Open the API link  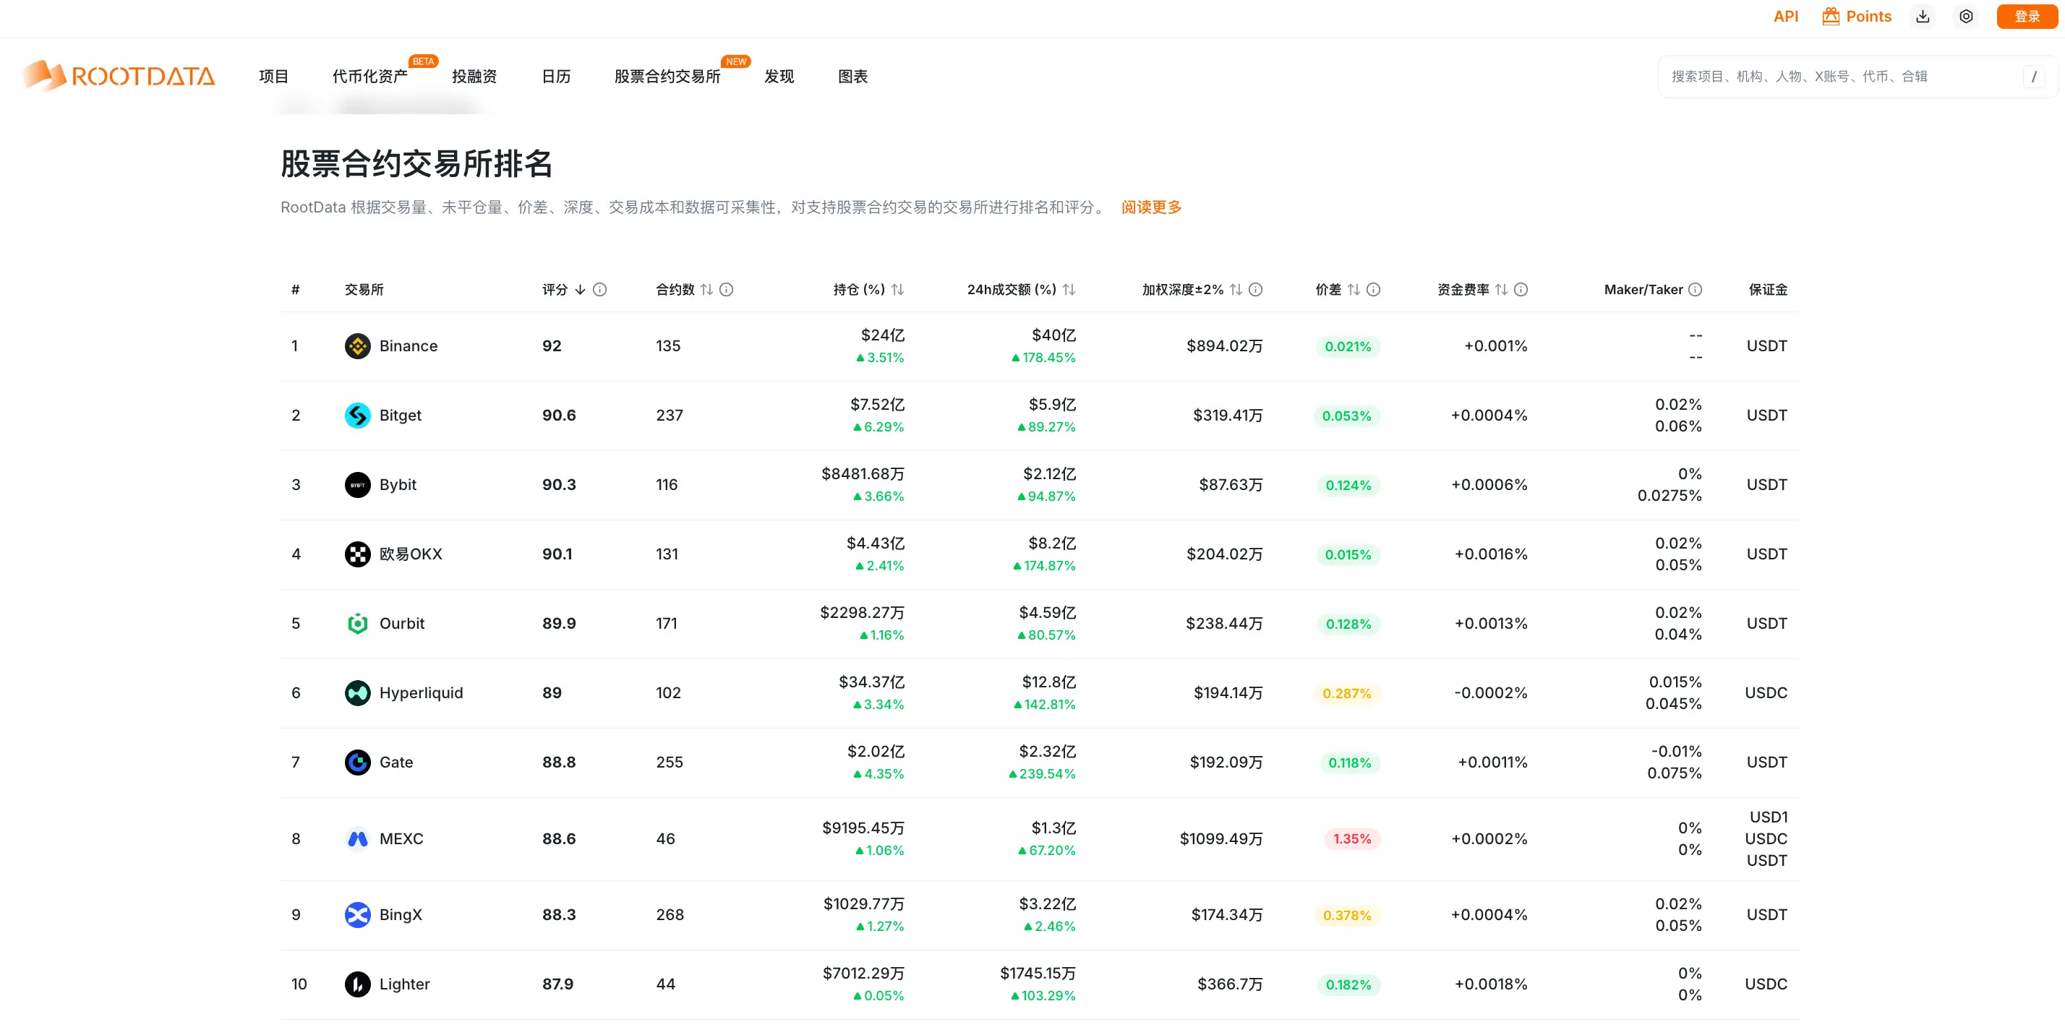(1785, 16)
